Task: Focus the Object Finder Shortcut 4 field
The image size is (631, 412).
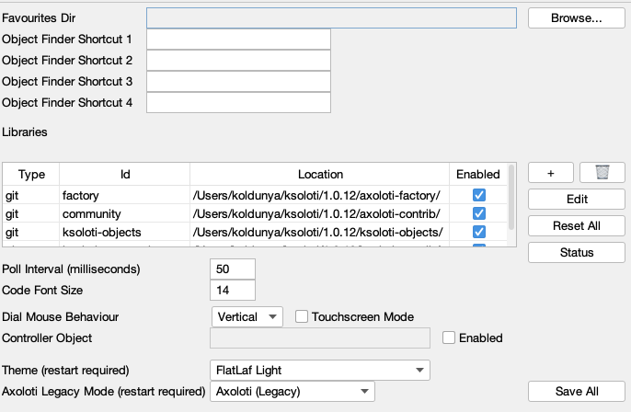Action: pos(238,103)
